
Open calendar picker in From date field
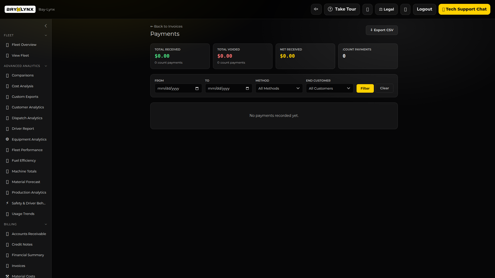[x=197, y=88]
